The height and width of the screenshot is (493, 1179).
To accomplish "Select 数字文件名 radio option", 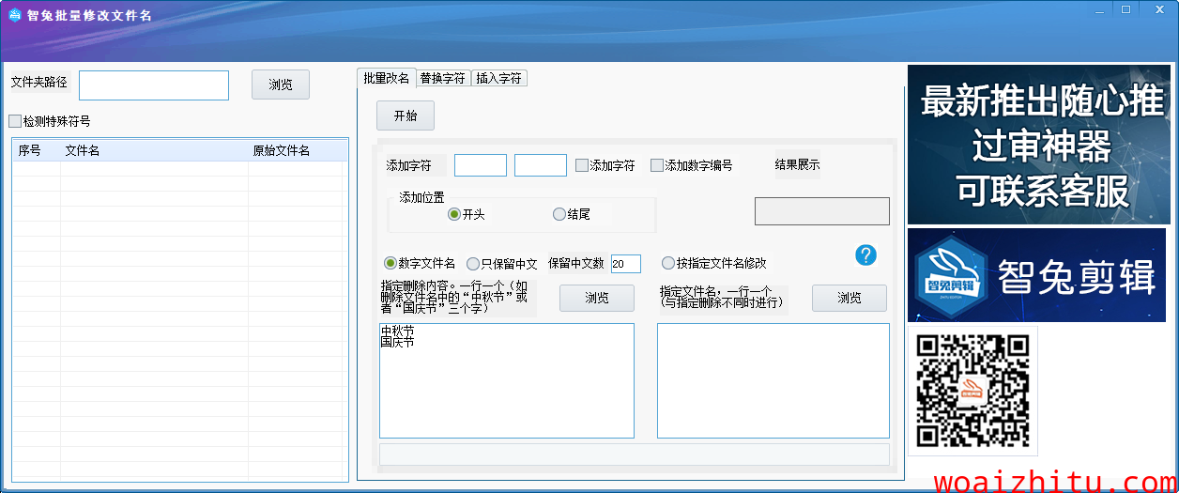I will point(390,263).
